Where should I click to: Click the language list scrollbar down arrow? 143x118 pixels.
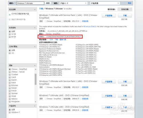[35, 102]
